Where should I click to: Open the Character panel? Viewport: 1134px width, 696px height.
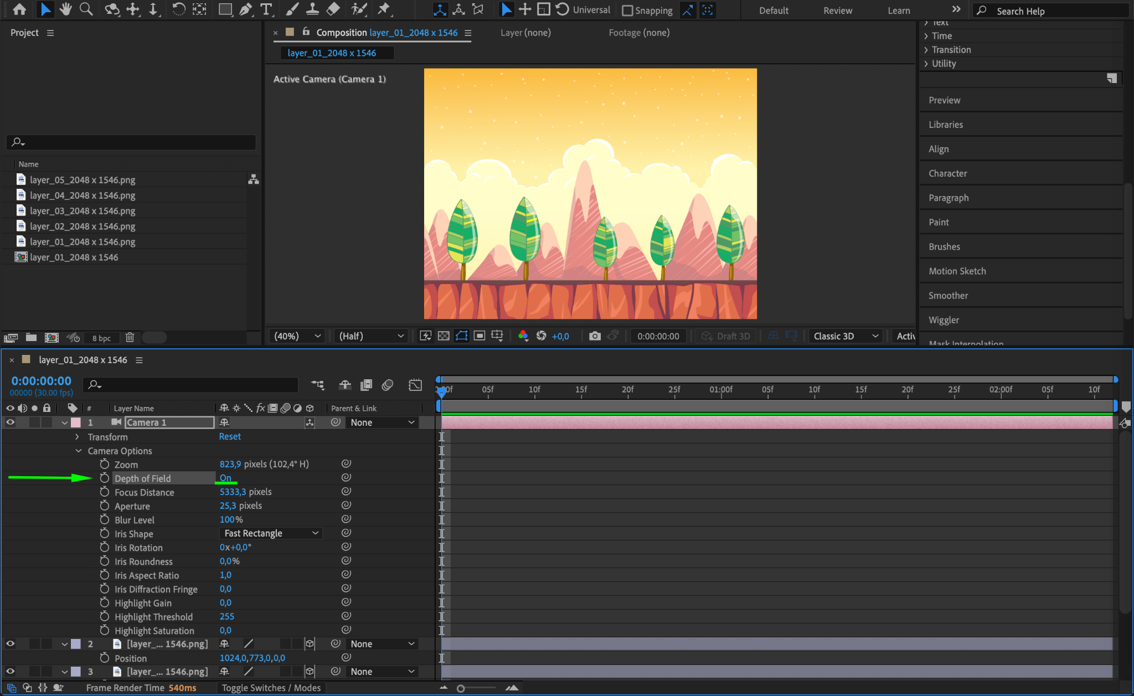coord(947,173)
